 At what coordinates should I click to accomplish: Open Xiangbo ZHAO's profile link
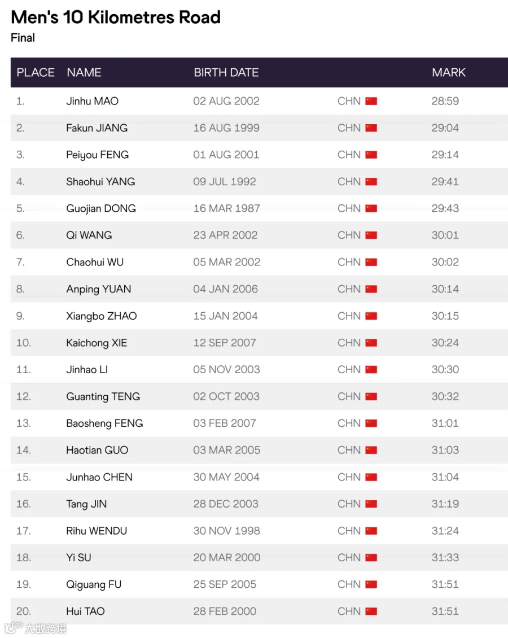[101, 316]
